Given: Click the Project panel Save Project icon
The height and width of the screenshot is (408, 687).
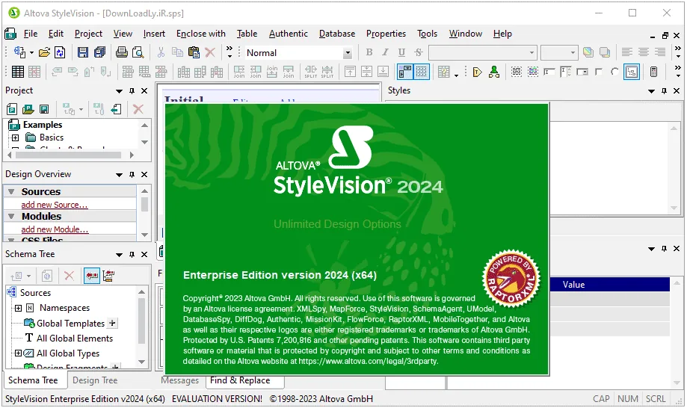Looking at the screenshot, I should (44, 109).
